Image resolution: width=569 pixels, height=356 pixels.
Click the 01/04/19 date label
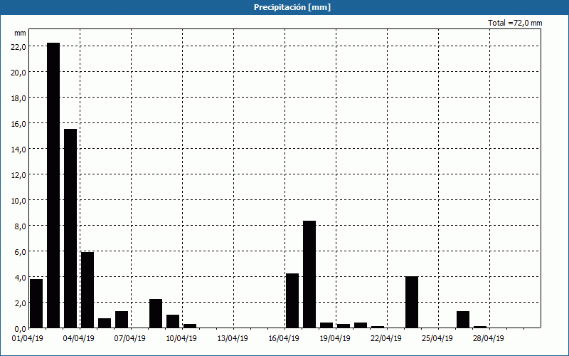28,339
